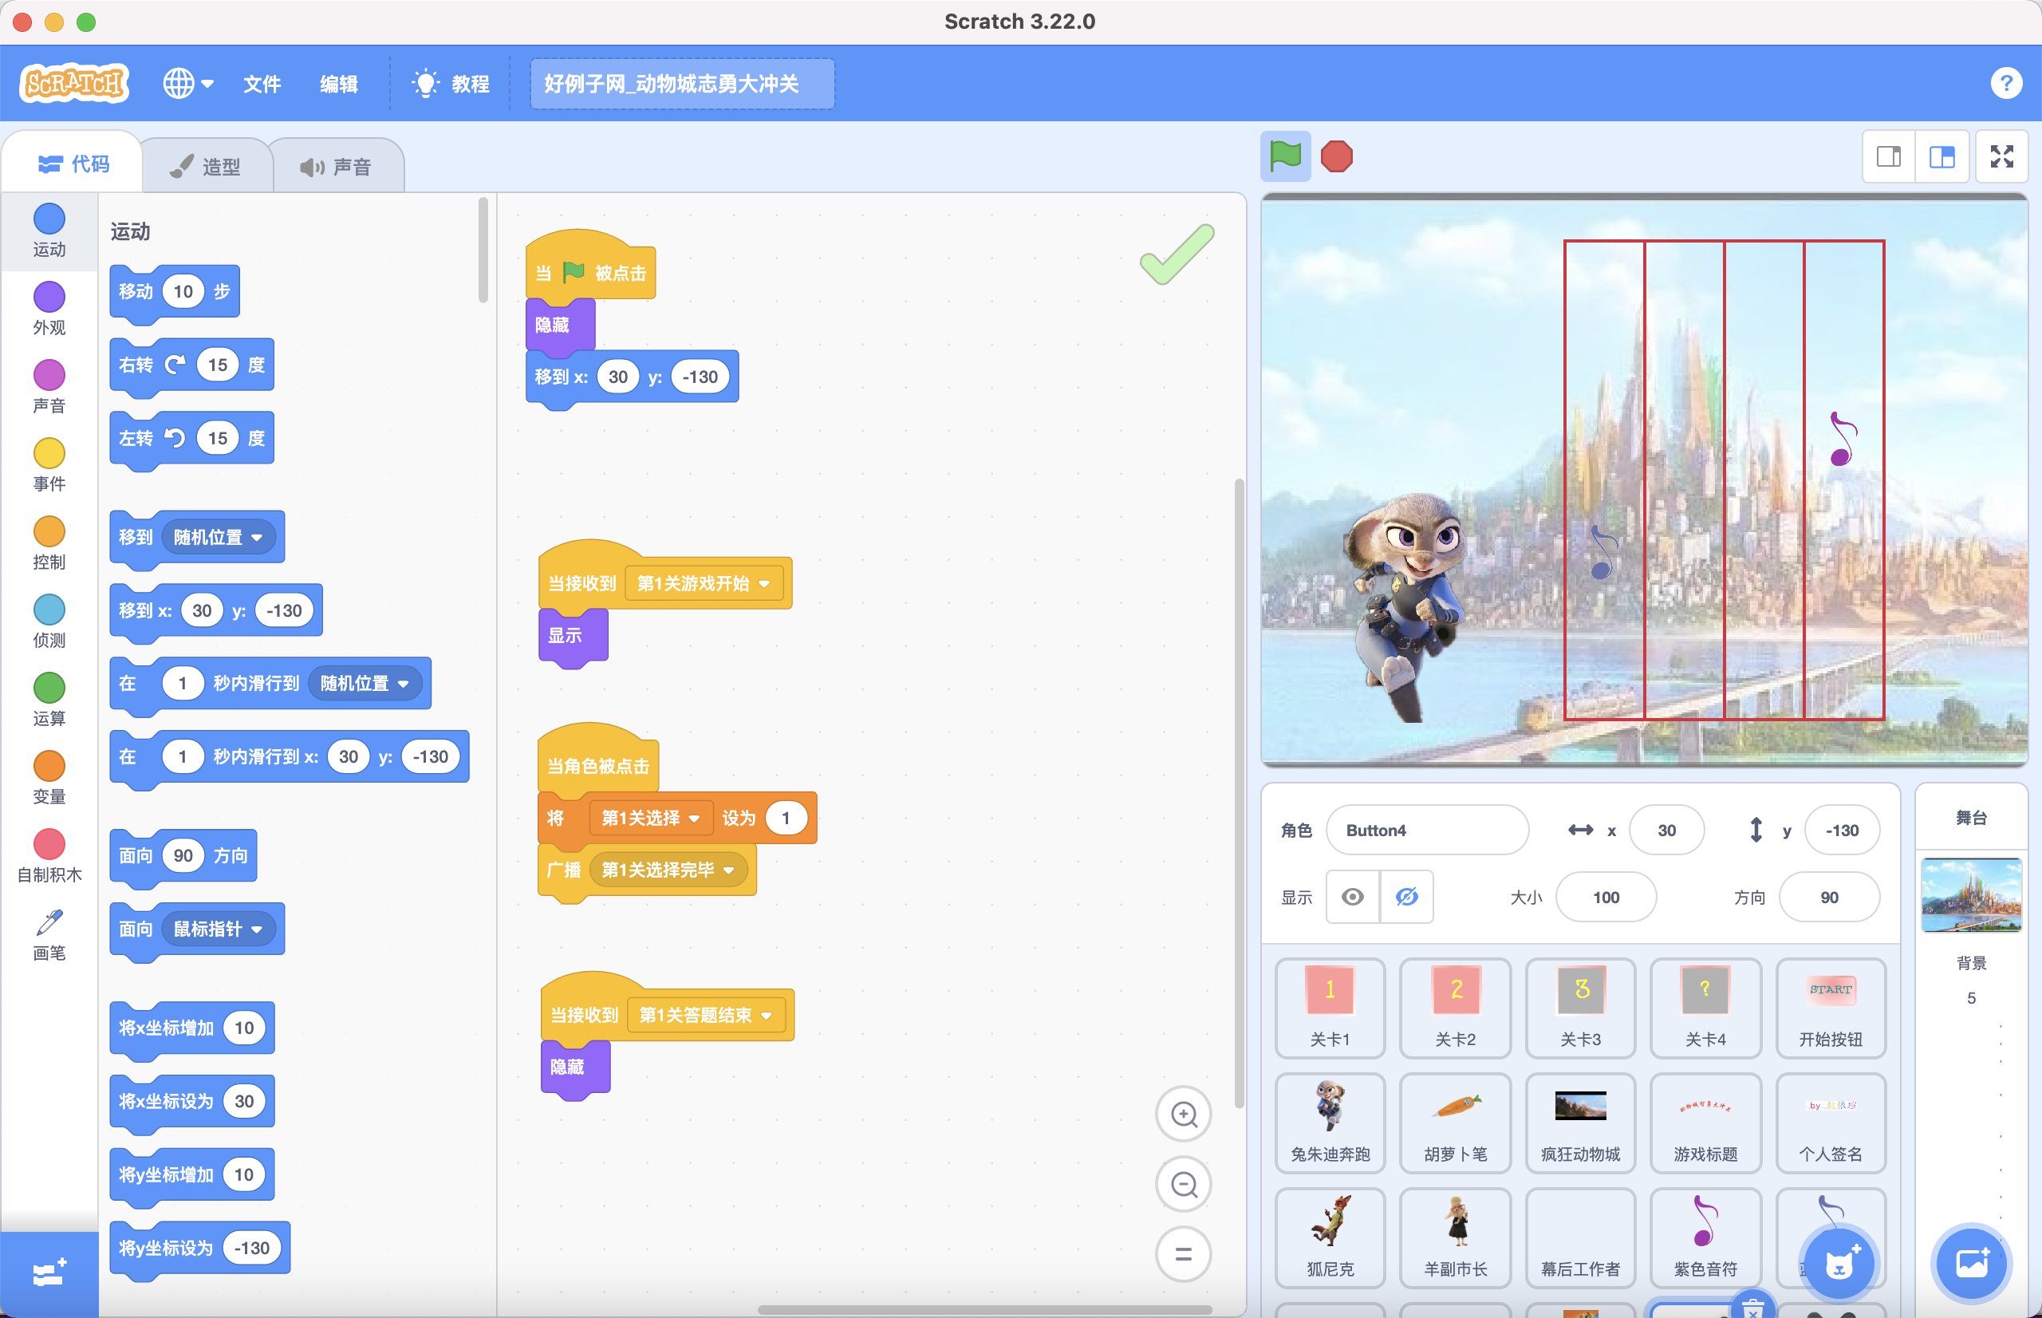This screenshot has height=1318, width=2042.
Task: Select the 胡萝卜笔 sprite
Action: click(x=1454, y=1122)
